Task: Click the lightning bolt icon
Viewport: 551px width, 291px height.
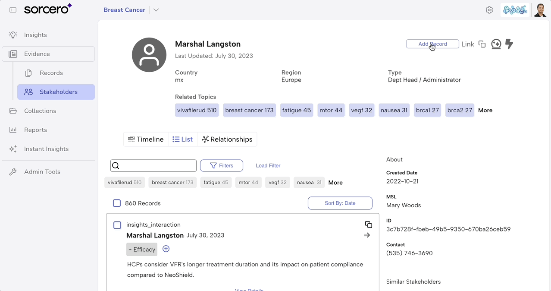Action: coord(509,44)
